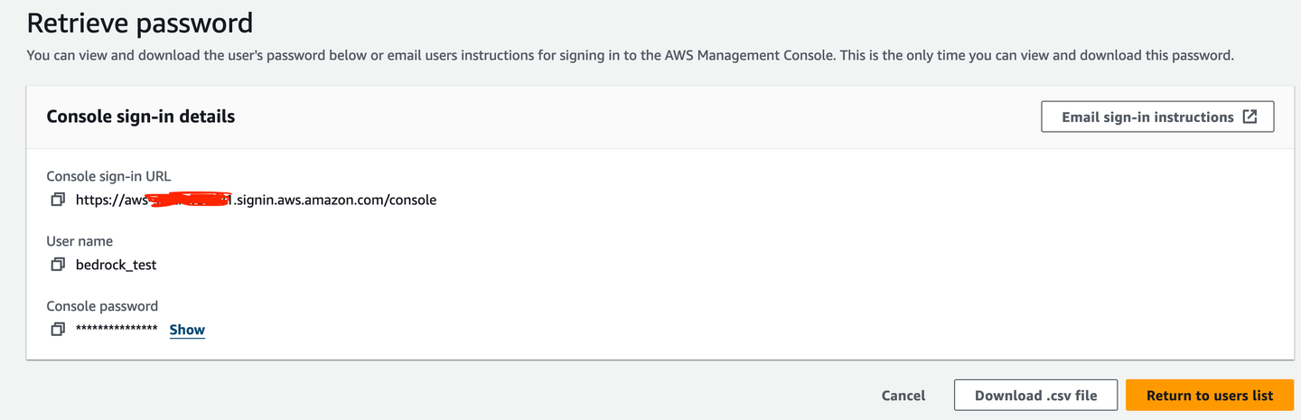Viewport: 1301px width, 420px height.
Task: Show the hidden console password
Action: pos(187,330)
